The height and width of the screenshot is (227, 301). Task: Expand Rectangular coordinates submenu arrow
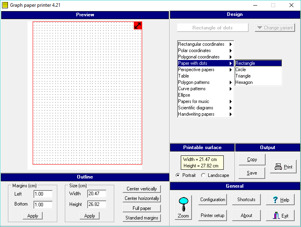[231, 44]
